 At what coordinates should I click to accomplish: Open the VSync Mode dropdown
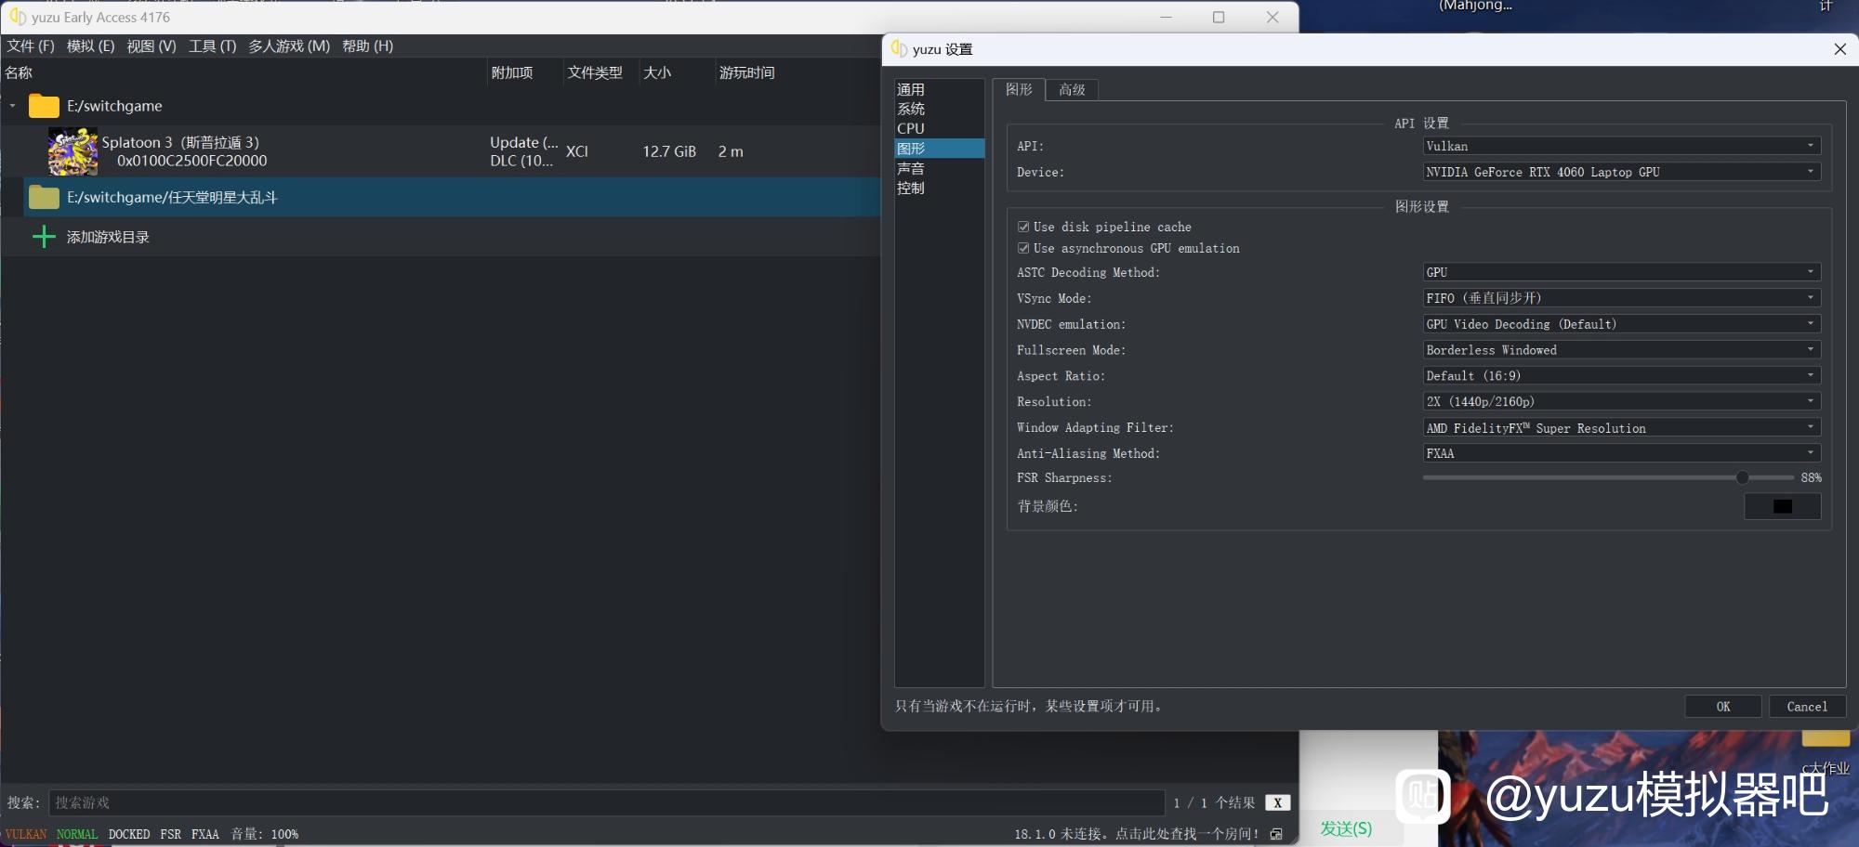point(1621,298)
